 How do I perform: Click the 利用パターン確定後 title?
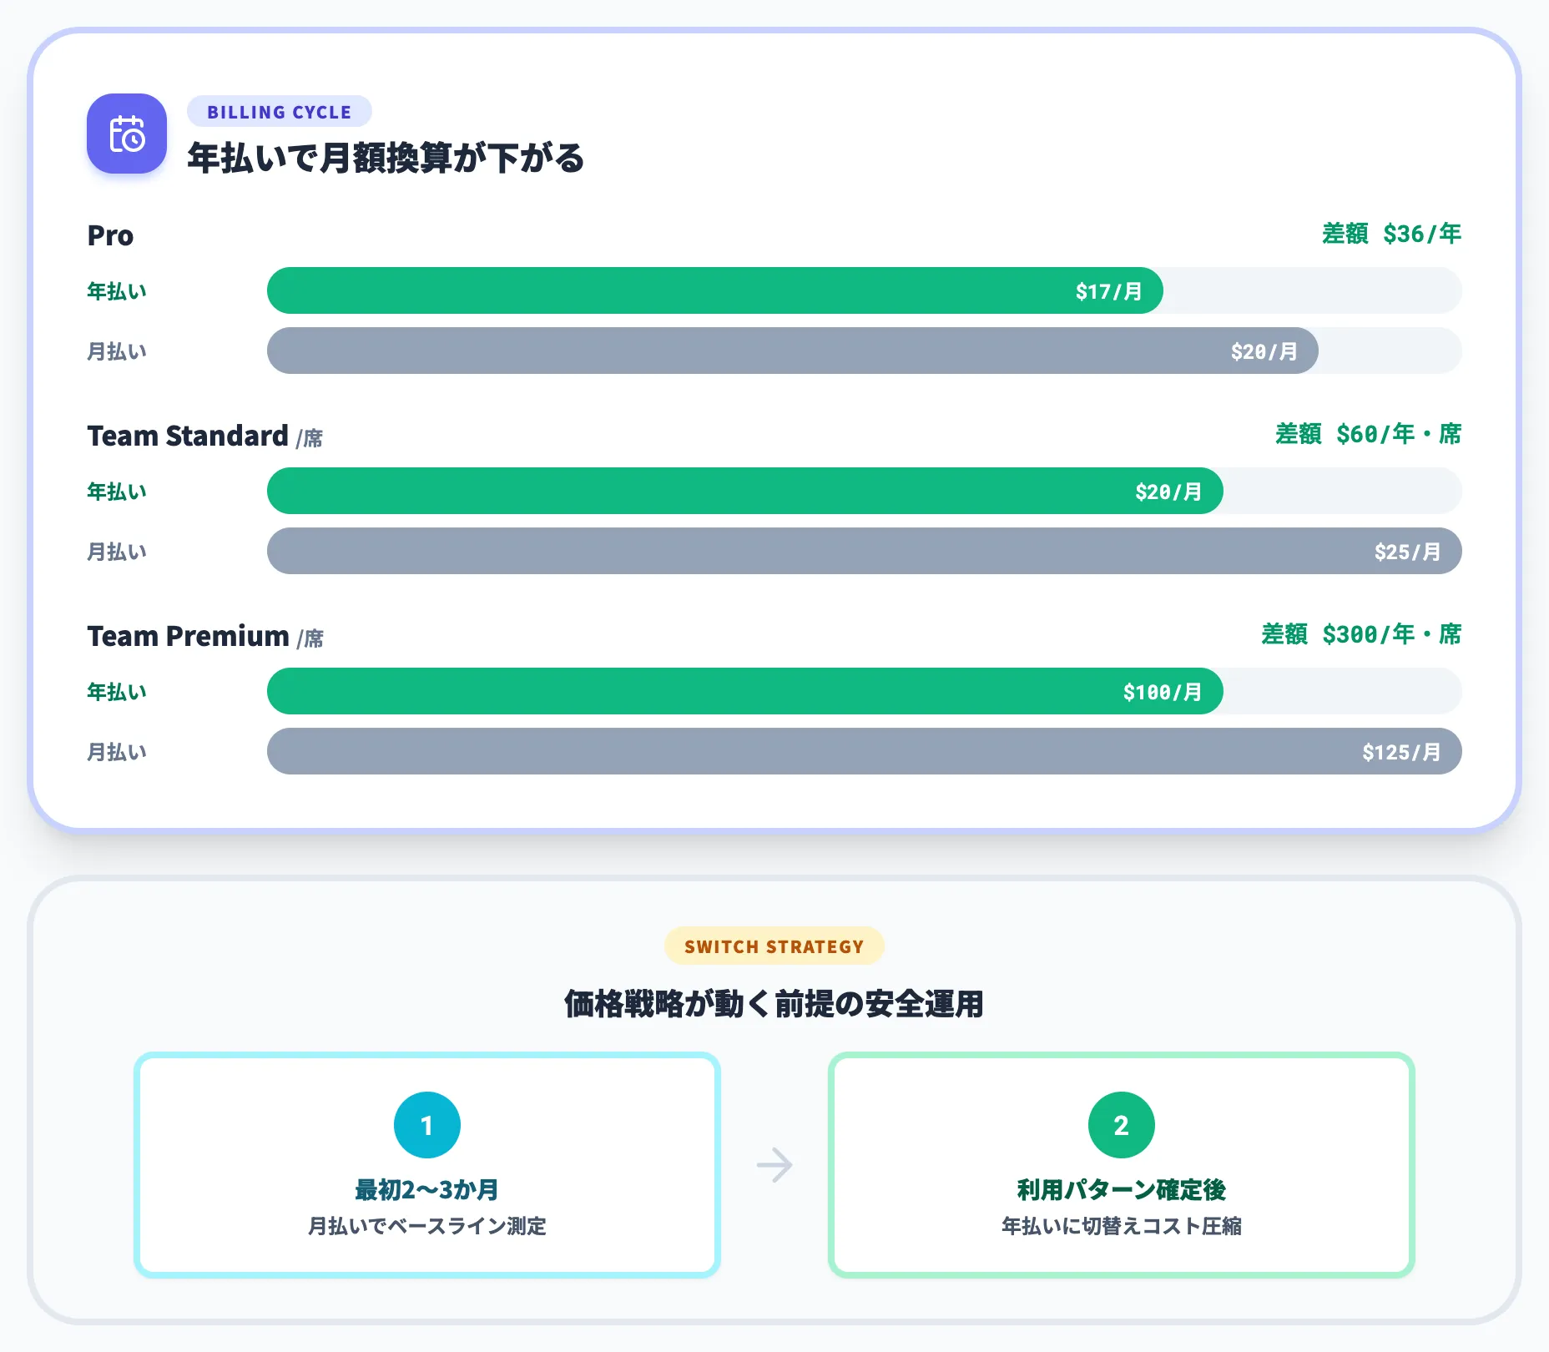[1122, 1189]
